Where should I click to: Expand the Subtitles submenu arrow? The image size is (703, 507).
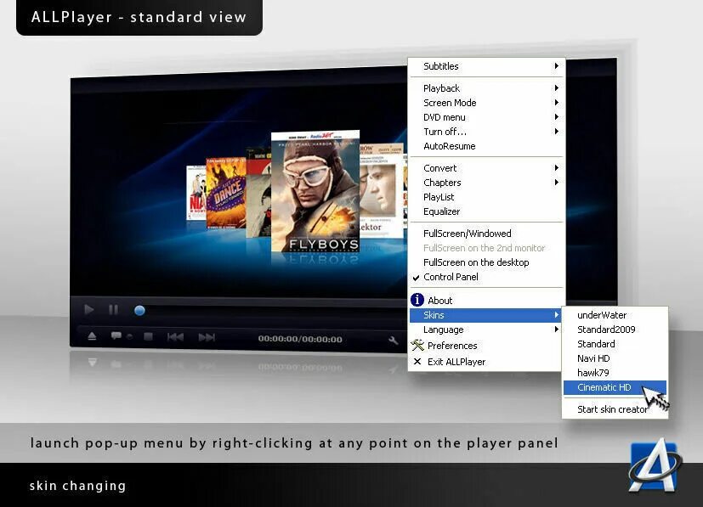coord(557,66)
